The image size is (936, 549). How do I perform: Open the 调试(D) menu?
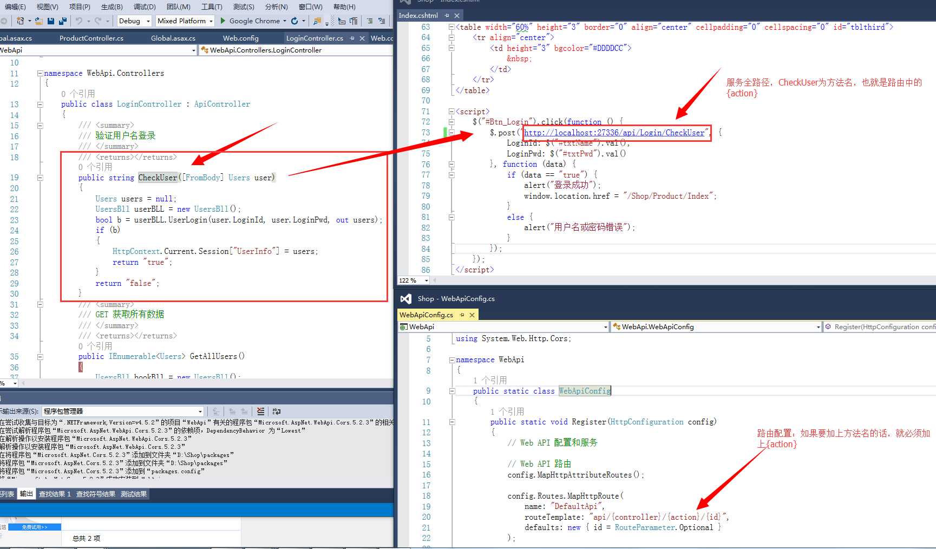(145, 7)
